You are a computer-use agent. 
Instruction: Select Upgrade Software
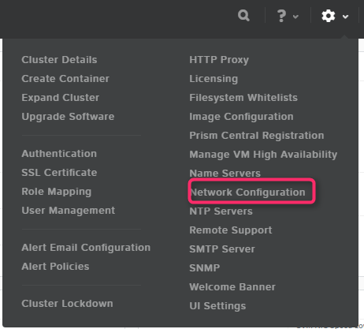[68, 117]
